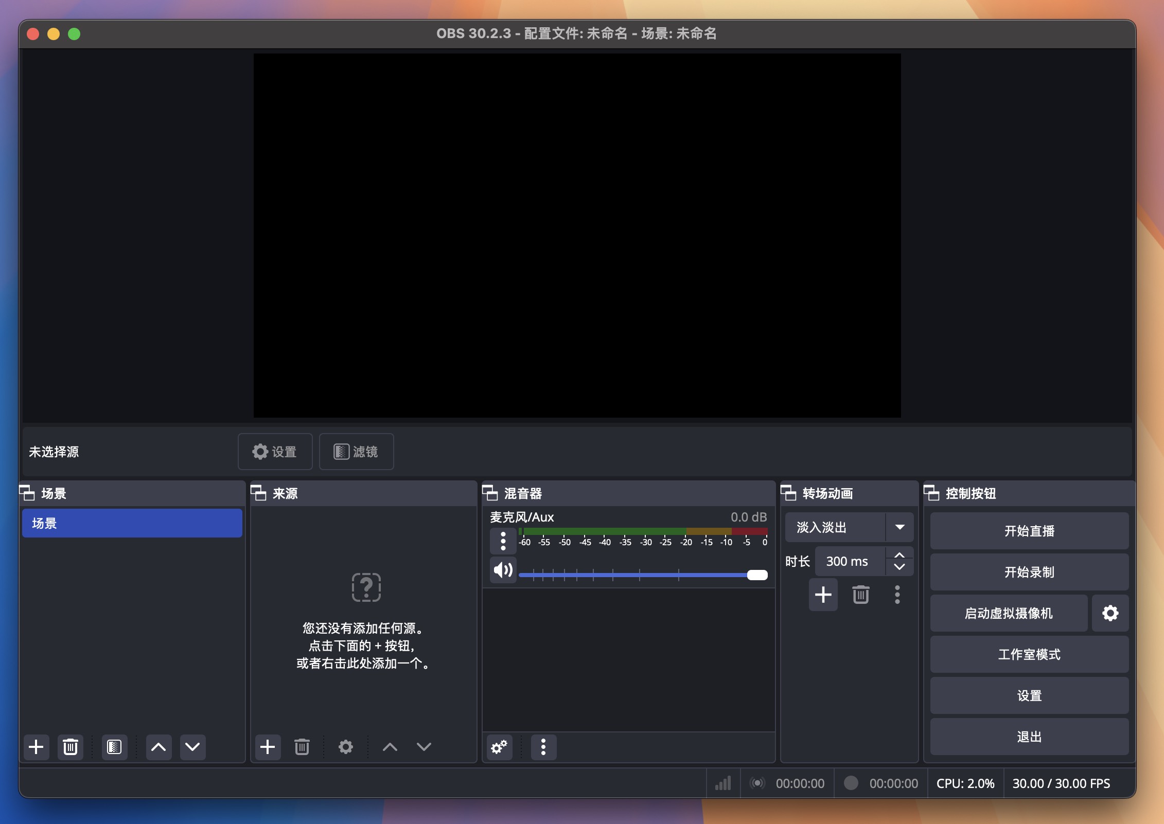Click the 滤镜 filters button

point(356,452)
